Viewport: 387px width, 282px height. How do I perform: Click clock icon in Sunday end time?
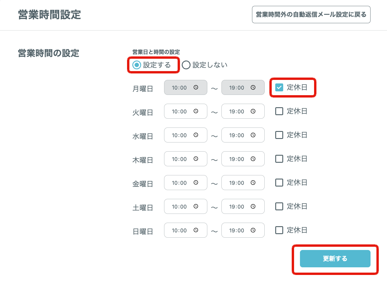click(x=253, y=230)
